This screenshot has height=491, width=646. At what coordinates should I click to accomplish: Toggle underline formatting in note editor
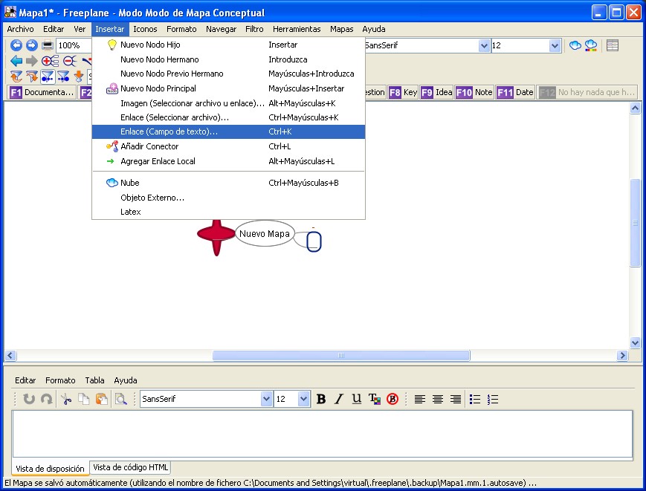(357, 399)
